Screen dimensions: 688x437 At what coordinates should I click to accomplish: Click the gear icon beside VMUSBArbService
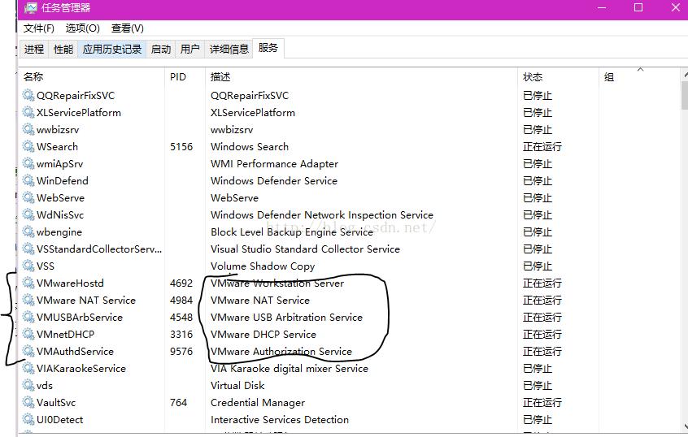click(28, 318)
